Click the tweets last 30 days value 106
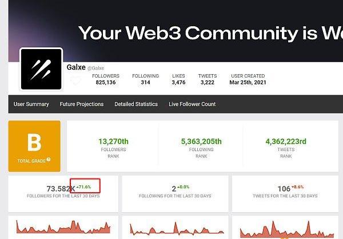Viewport: 343px width, 239px height. click(x=283, y=189)
